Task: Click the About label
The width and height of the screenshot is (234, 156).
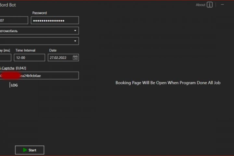Action: coord(201,5)
